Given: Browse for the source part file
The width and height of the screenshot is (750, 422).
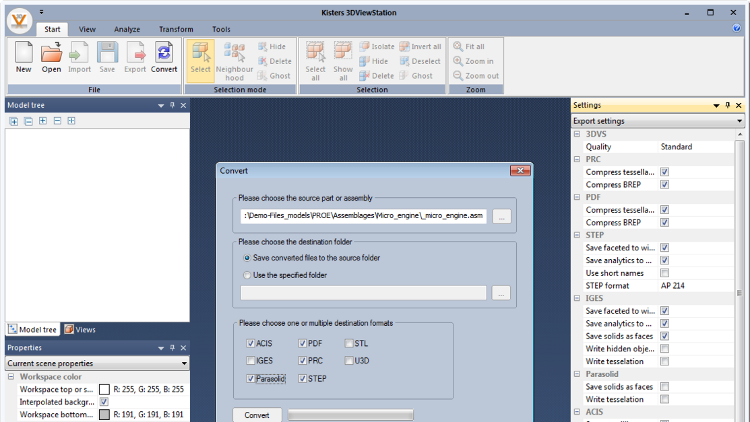Looking at the screenshot, I should point(501,217).
